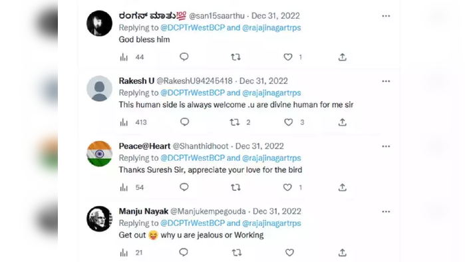
Task: View analytics for Rakesh U's tweet
Action: 124,122
